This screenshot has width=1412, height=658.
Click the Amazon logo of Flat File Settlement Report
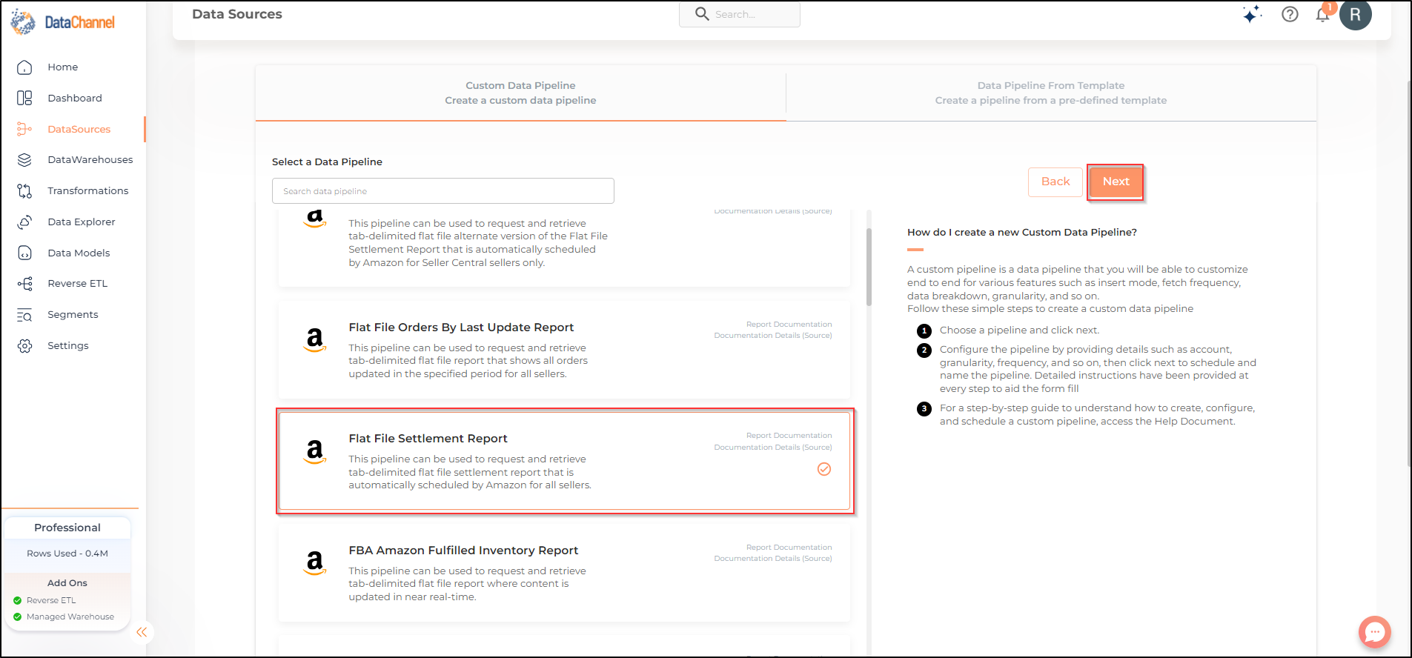pyautogui.click(x=315, y=451)
